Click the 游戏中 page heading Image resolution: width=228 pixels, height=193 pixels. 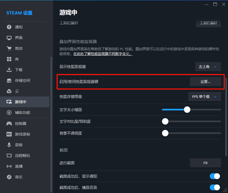point(68,13)
